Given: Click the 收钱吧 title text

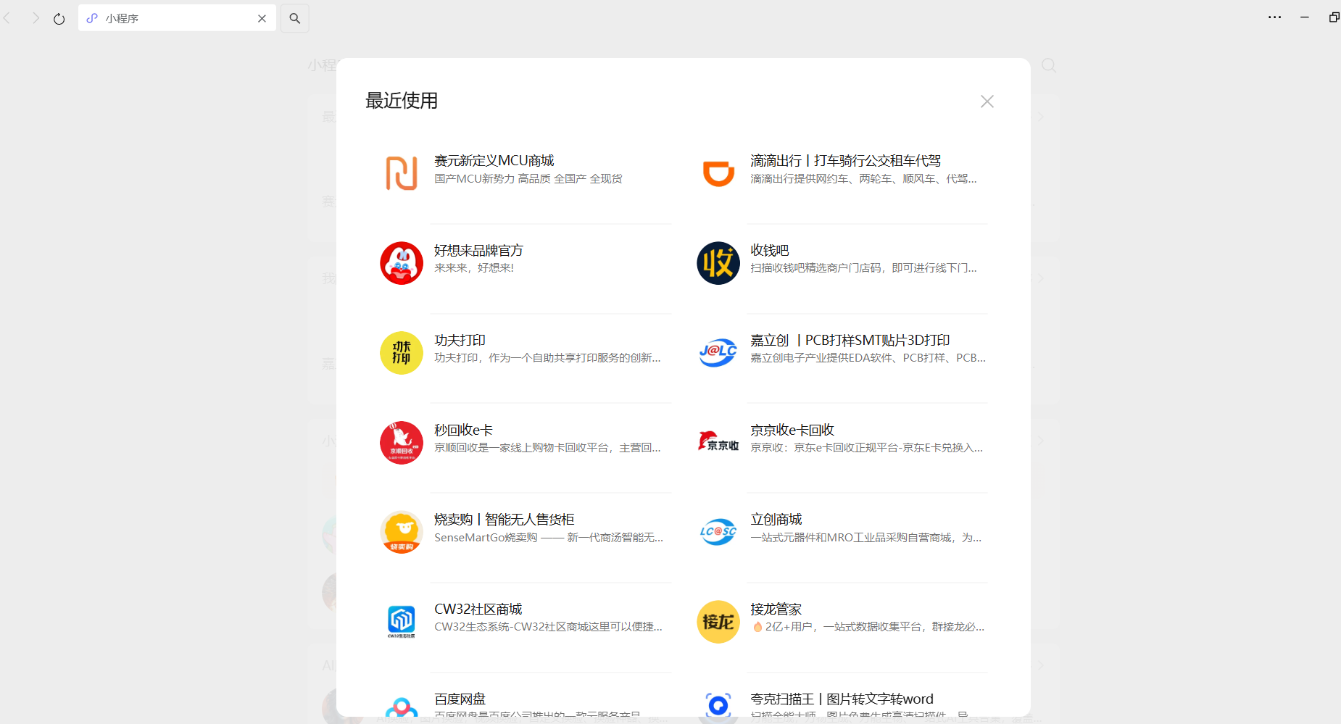Looking at the screenshot, I should pos(770,250).
